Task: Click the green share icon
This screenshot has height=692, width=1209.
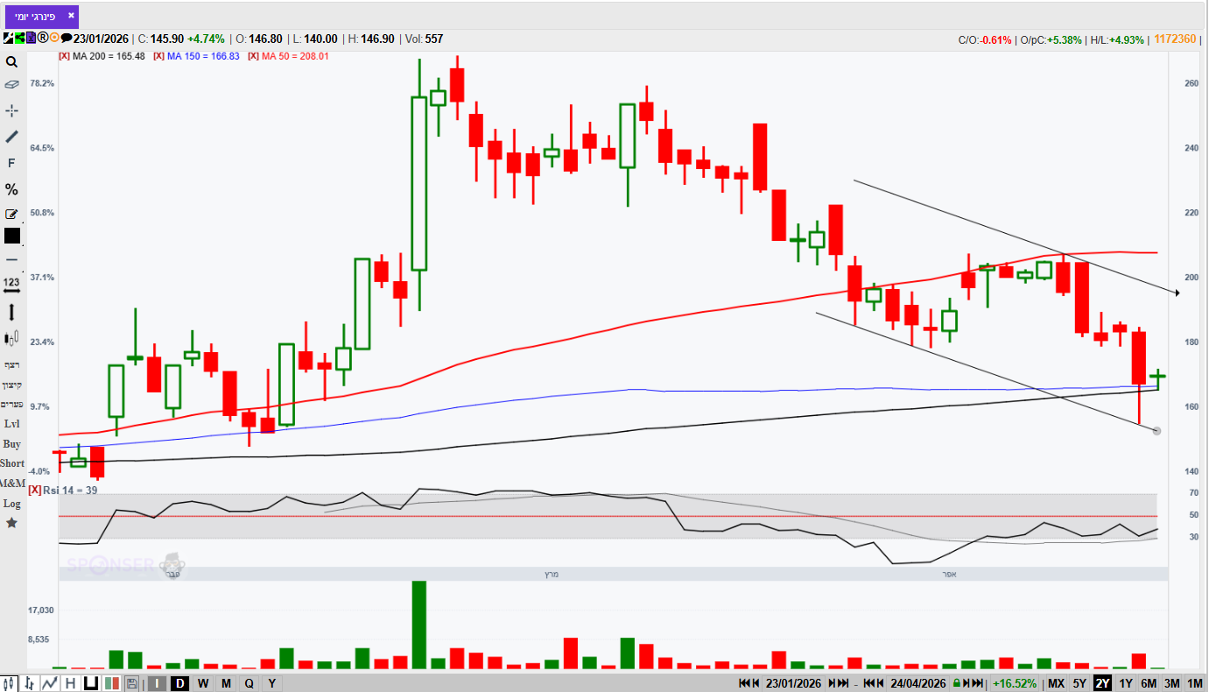Action: pos(19,39)
